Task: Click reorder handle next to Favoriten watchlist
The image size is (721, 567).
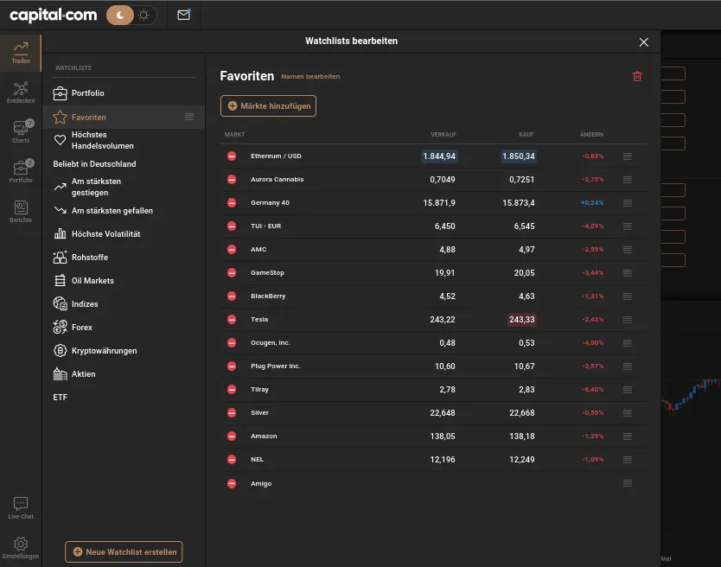Action: [x=189, y=117]
